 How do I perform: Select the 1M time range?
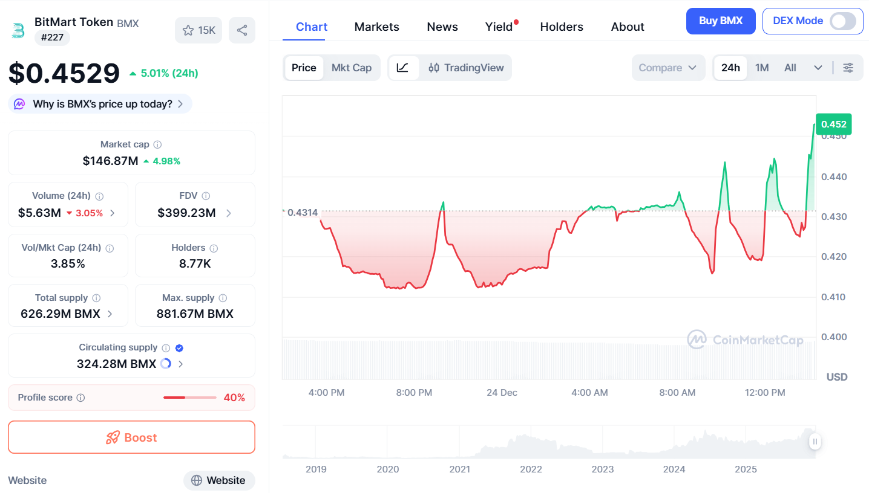click(x=762, y=68)
